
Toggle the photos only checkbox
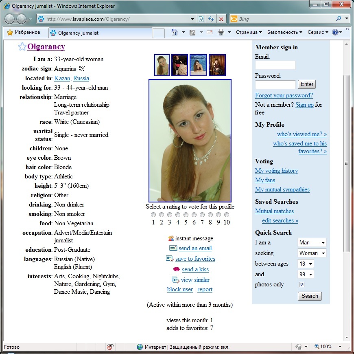pyautogui.click(x=302, y=284)
